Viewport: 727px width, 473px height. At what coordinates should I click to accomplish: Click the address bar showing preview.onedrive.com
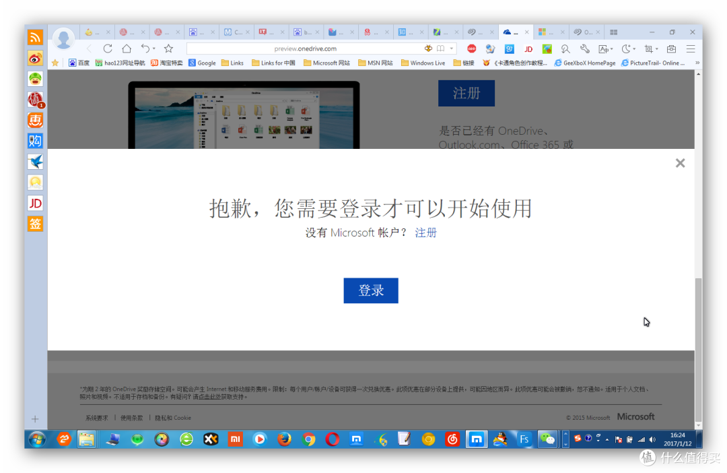(x=305, y=49)
